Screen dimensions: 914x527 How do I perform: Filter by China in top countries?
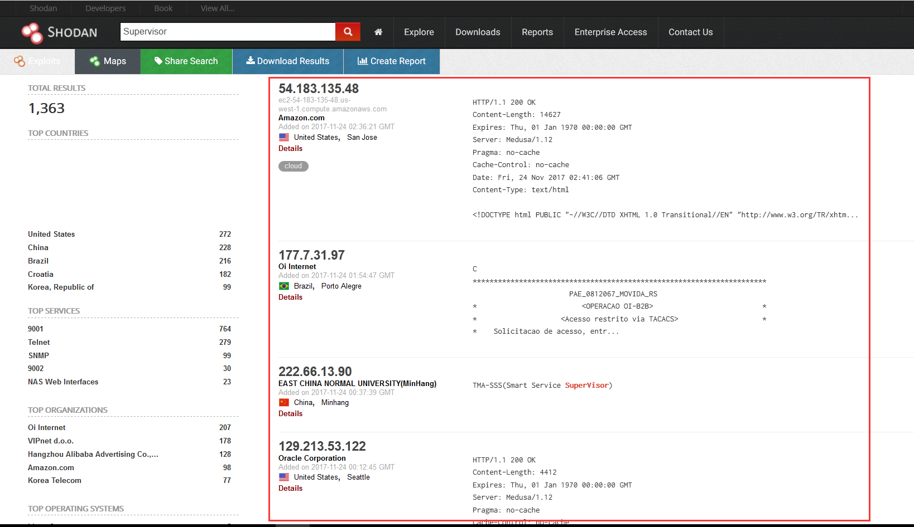click(x=38, y=248)
